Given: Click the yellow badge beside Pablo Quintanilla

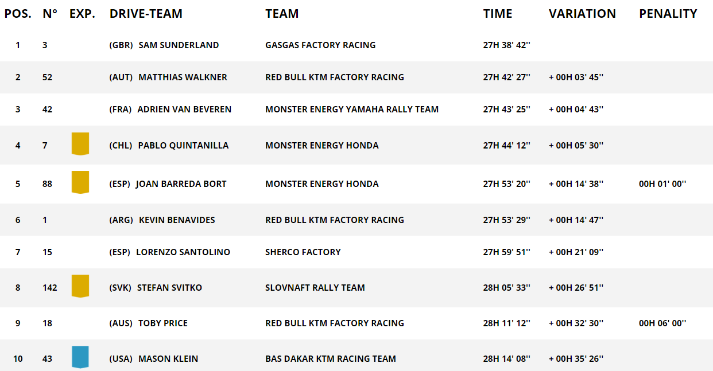Looking at the screenshot, I should click(x=80, y=143).
